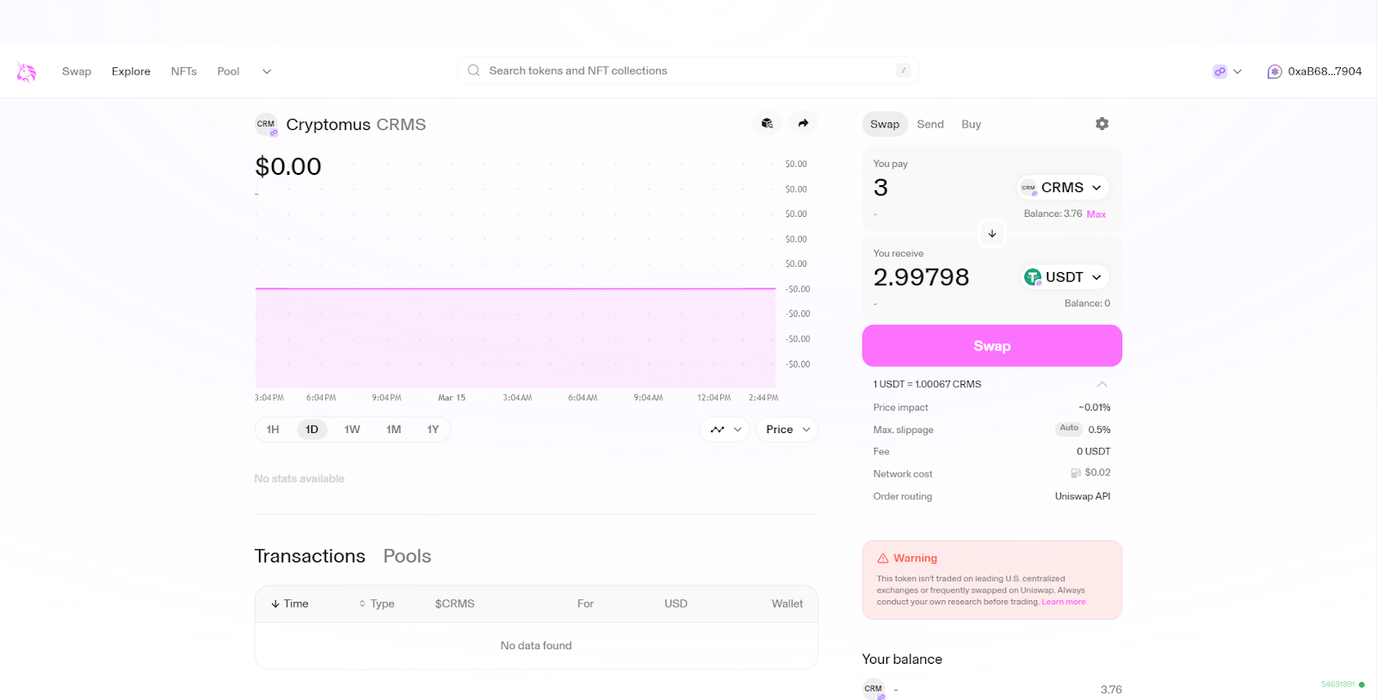Filter by Type column header
Screen dimensions: 1377x700
[x=377, y=604]
